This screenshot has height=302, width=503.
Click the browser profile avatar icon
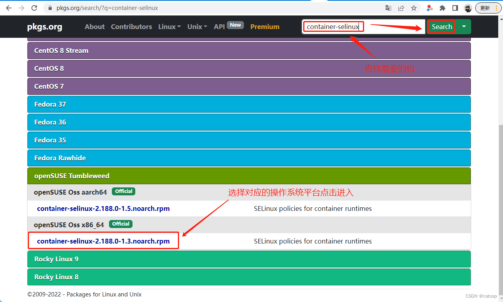[468, 8]
